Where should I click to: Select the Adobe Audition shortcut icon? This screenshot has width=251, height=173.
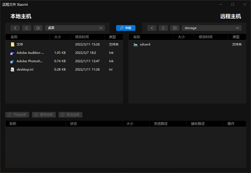pos(12,53)
